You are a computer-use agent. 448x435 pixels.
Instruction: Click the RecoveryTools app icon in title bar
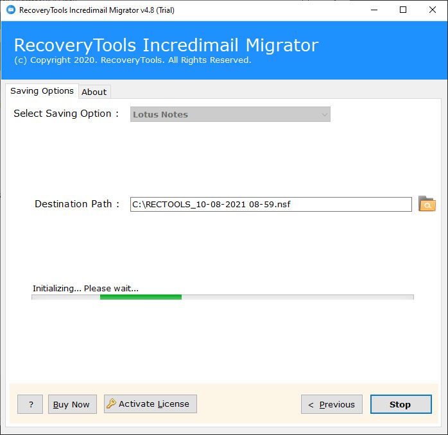(11, 10)
